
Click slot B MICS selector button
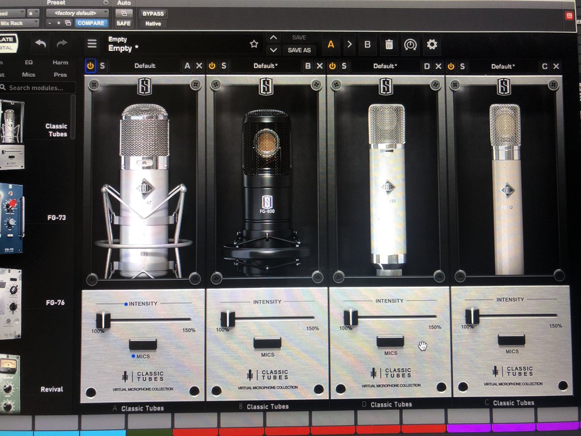click(267, 343)
